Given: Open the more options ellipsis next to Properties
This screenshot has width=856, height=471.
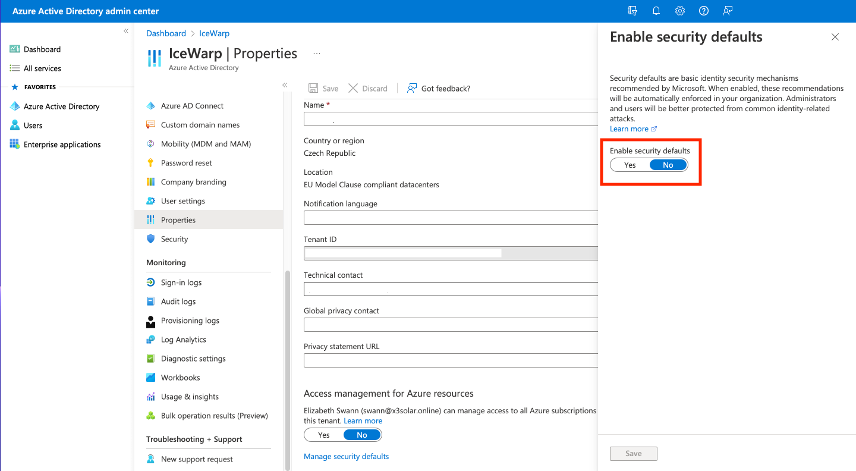Looking at the screenshot, I should [x=317, y=54].
